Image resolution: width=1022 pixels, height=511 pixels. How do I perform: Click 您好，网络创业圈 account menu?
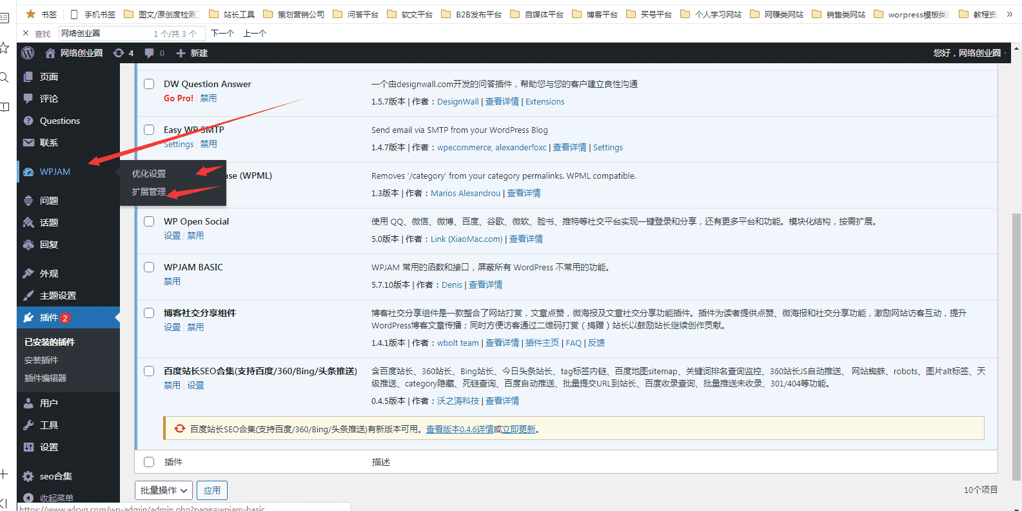[x=967, y=53]
